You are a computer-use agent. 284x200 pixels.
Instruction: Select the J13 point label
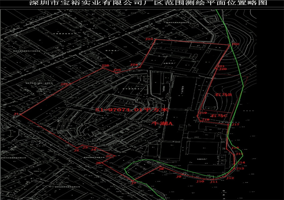click(x=240, y=168)
